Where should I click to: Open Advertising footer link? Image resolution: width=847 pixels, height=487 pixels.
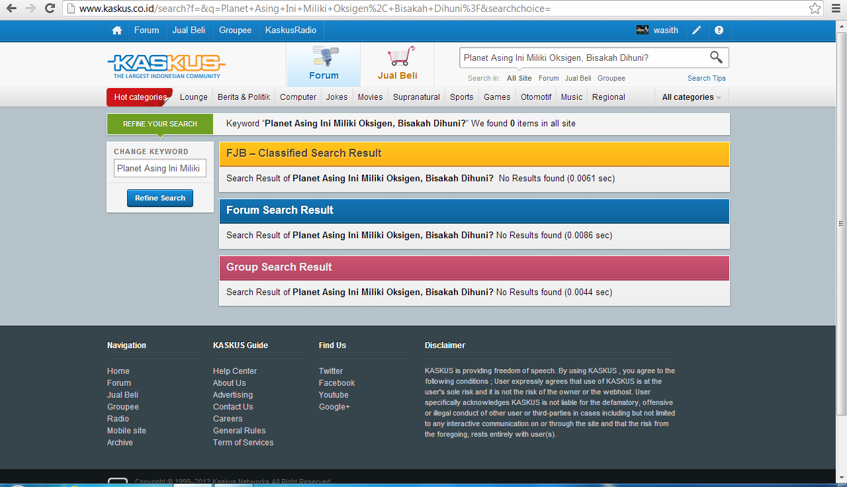(233, 395)
